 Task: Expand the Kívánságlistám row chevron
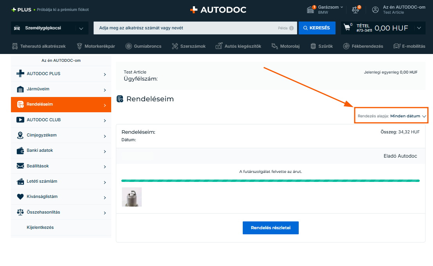pyautogui.click(x=105, y=198)
